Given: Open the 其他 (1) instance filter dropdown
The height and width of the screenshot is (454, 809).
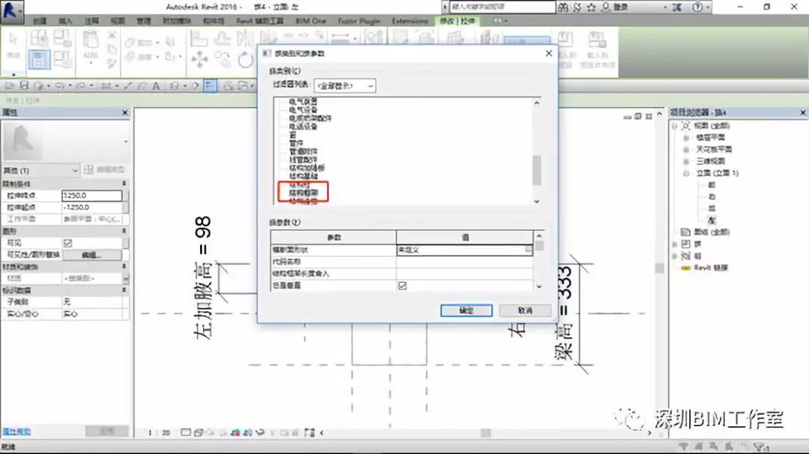Looking at the screenshot, I should [40, 170].
